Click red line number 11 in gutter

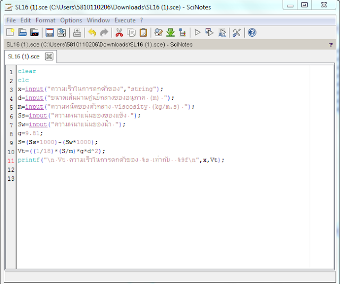[11, 161]
